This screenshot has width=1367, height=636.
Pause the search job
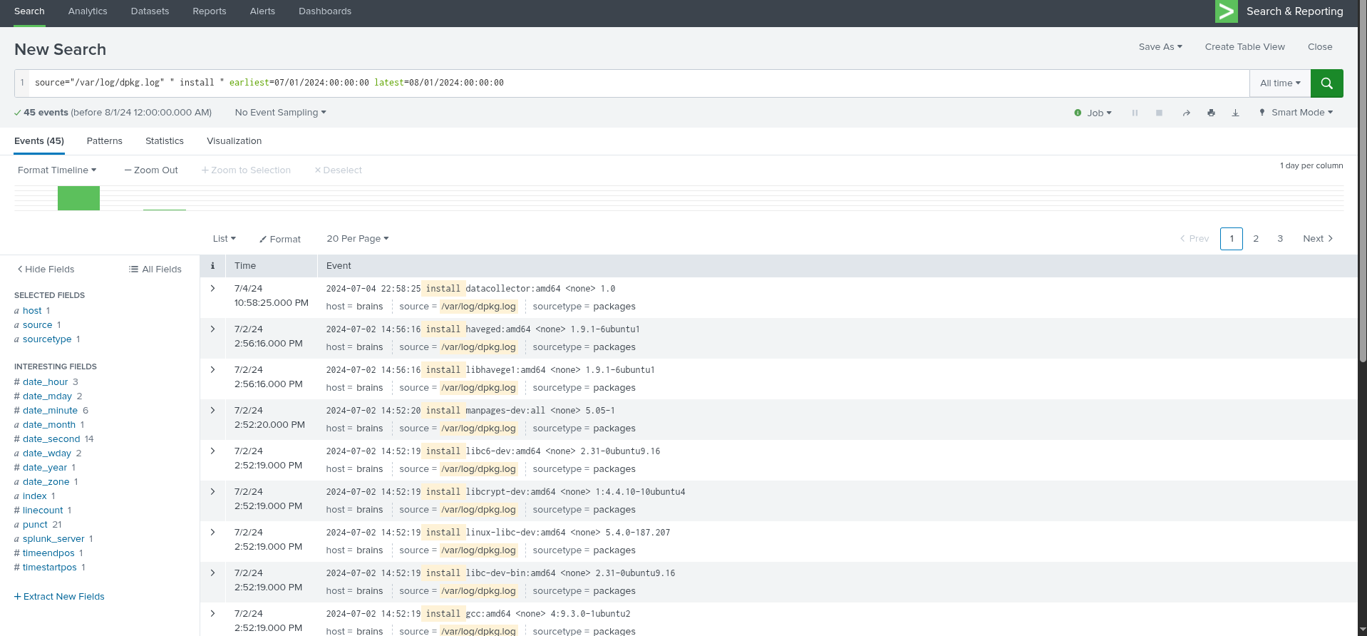click(x=1135, y=113)
